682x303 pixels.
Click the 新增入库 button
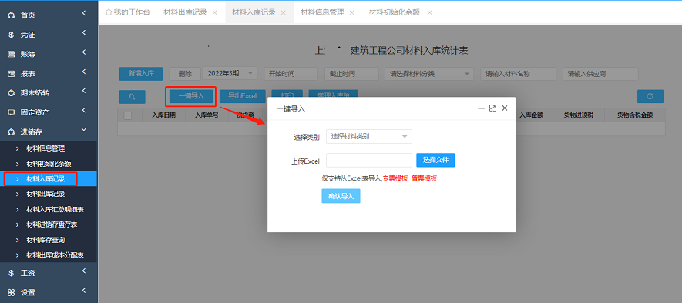pos(141,74)
